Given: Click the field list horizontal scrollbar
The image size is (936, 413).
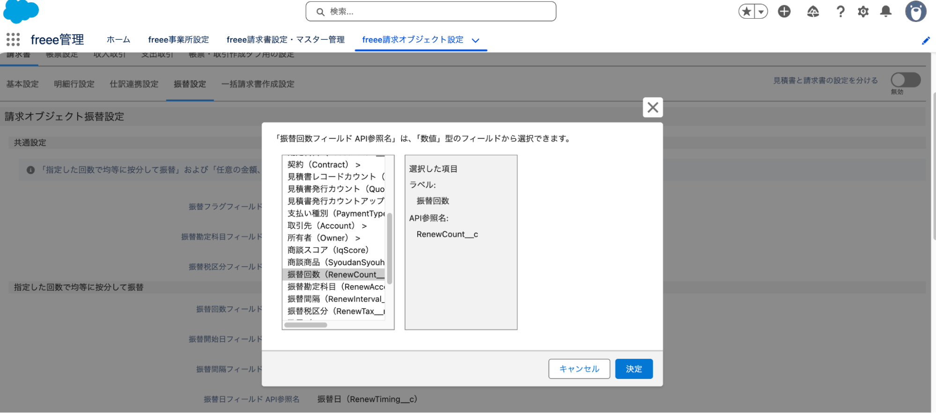Looking at the screenshot, I should pos(306,325).
